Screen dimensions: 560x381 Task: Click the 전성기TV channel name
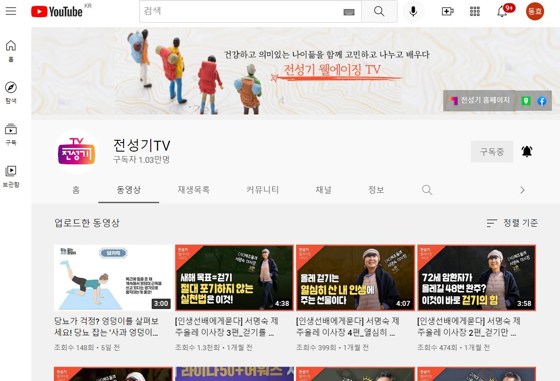coord(142,145)
